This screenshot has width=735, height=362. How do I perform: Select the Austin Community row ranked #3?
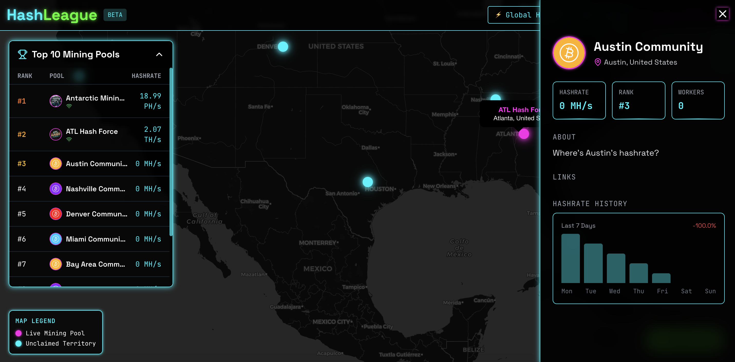click(x=89, y=164)
